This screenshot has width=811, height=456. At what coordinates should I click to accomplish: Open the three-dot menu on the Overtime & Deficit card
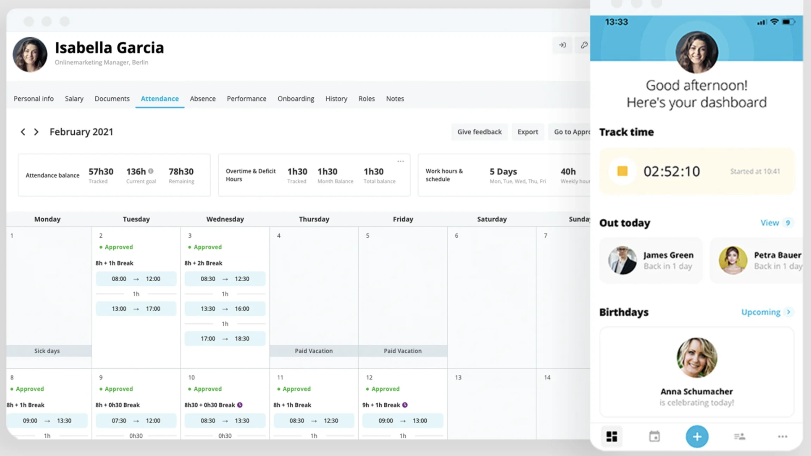coord(401,161)
